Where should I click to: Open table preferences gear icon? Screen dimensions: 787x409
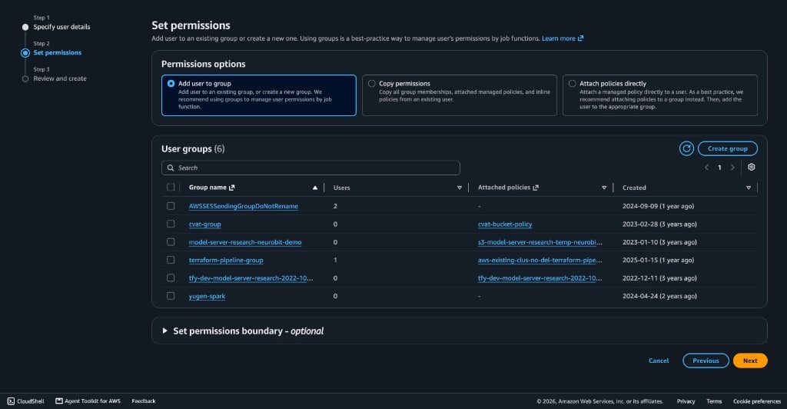click(x=751, y=167)
